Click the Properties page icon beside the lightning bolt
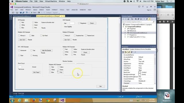The height and width of the screenshot is (103, 184). click(129, 52)
